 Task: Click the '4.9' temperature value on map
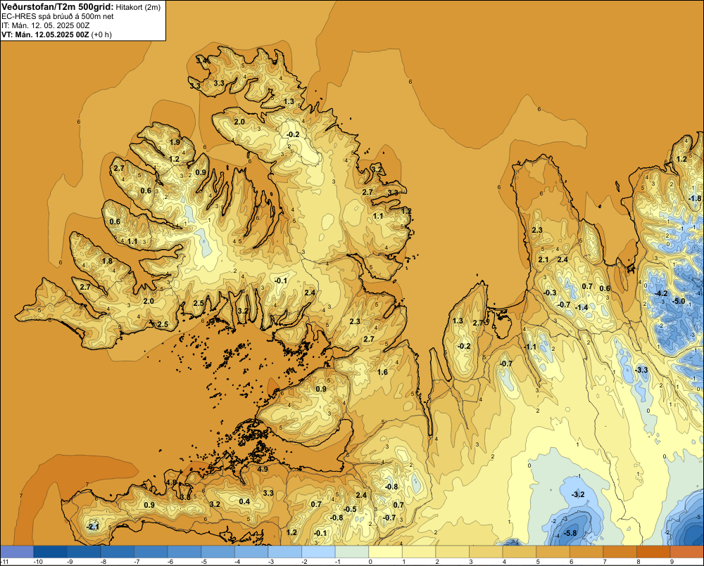(263, 469)
